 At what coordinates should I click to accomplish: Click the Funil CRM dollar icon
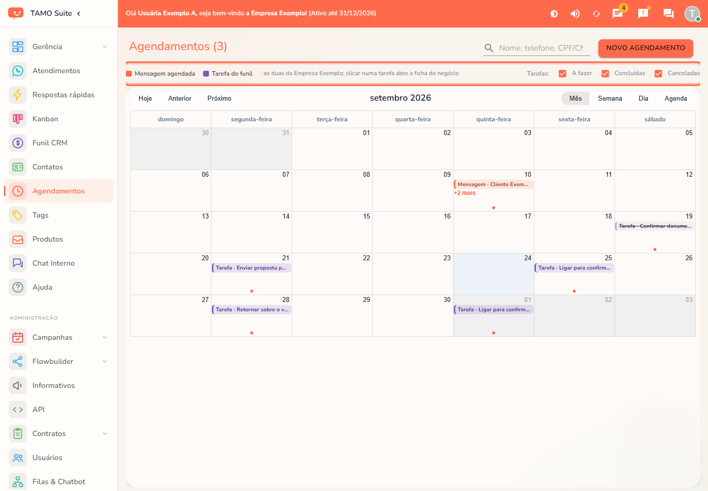[18, 143]
